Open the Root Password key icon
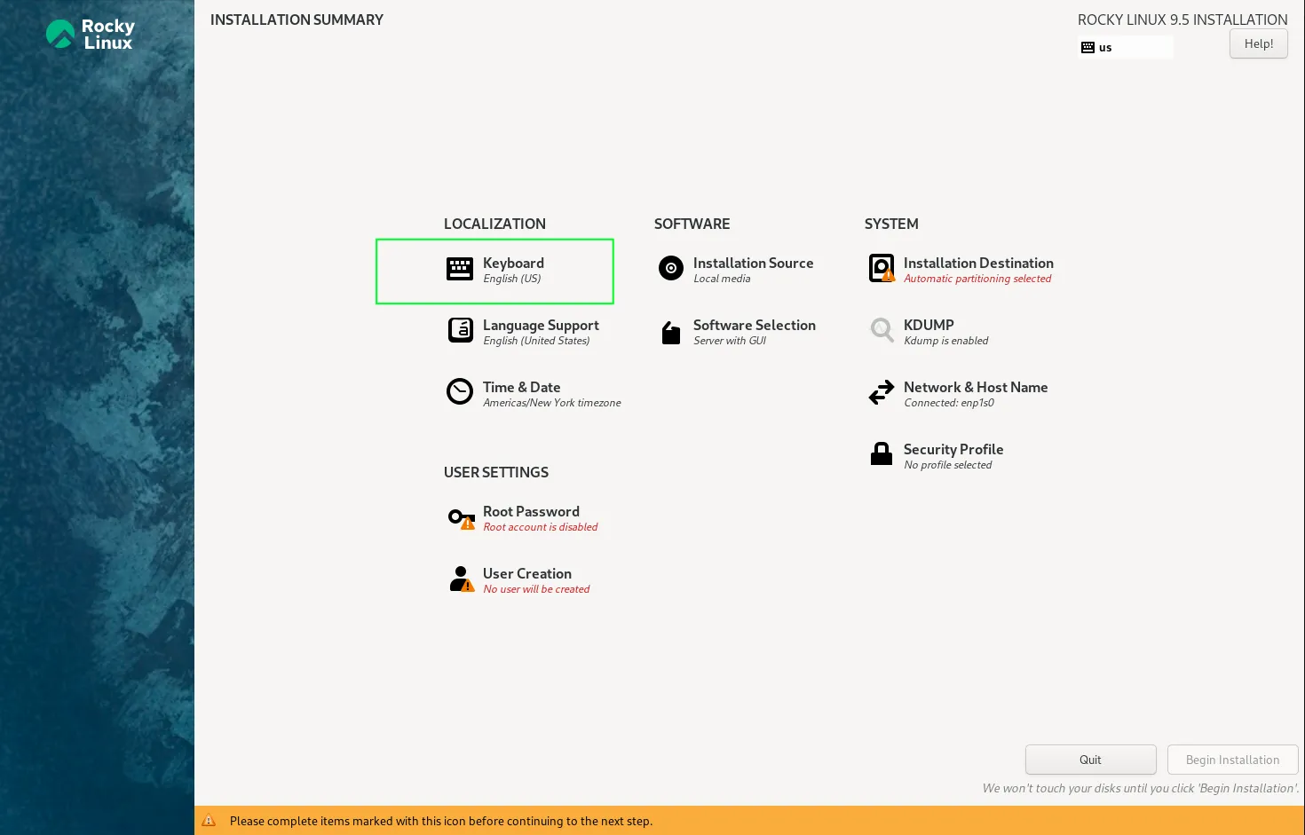Screen dimensions: 1305x835 (x=462, y=518)
